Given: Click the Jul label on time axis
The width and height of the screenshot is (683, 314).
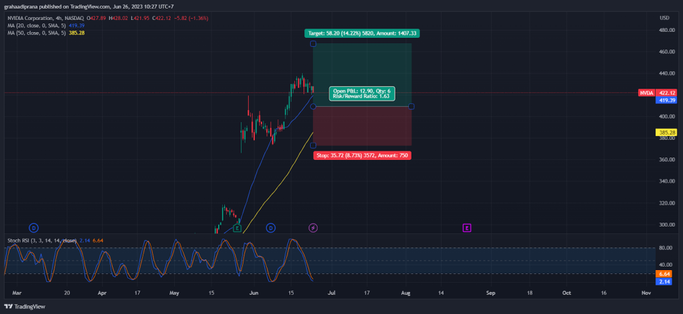Looking at the screenshot, I should [331, 293].
